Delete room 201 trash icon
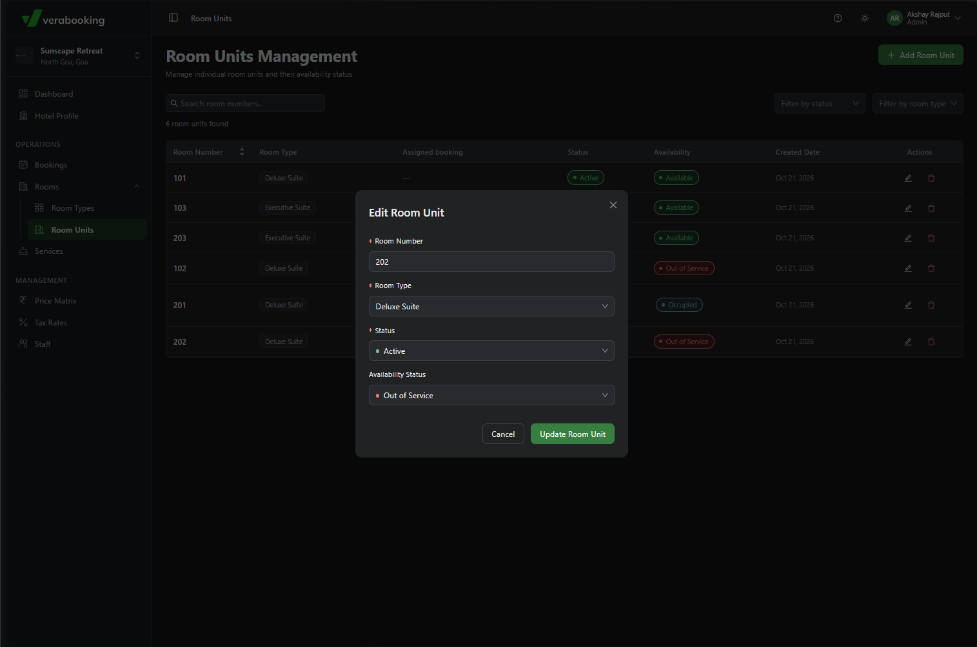 tap(931, 305)
